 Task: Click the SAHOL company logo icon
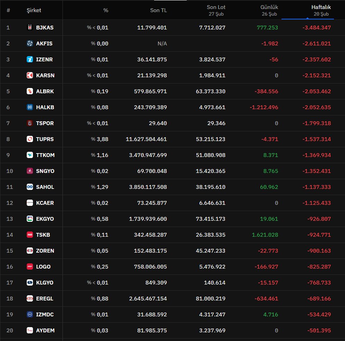[x=30, y=187]
